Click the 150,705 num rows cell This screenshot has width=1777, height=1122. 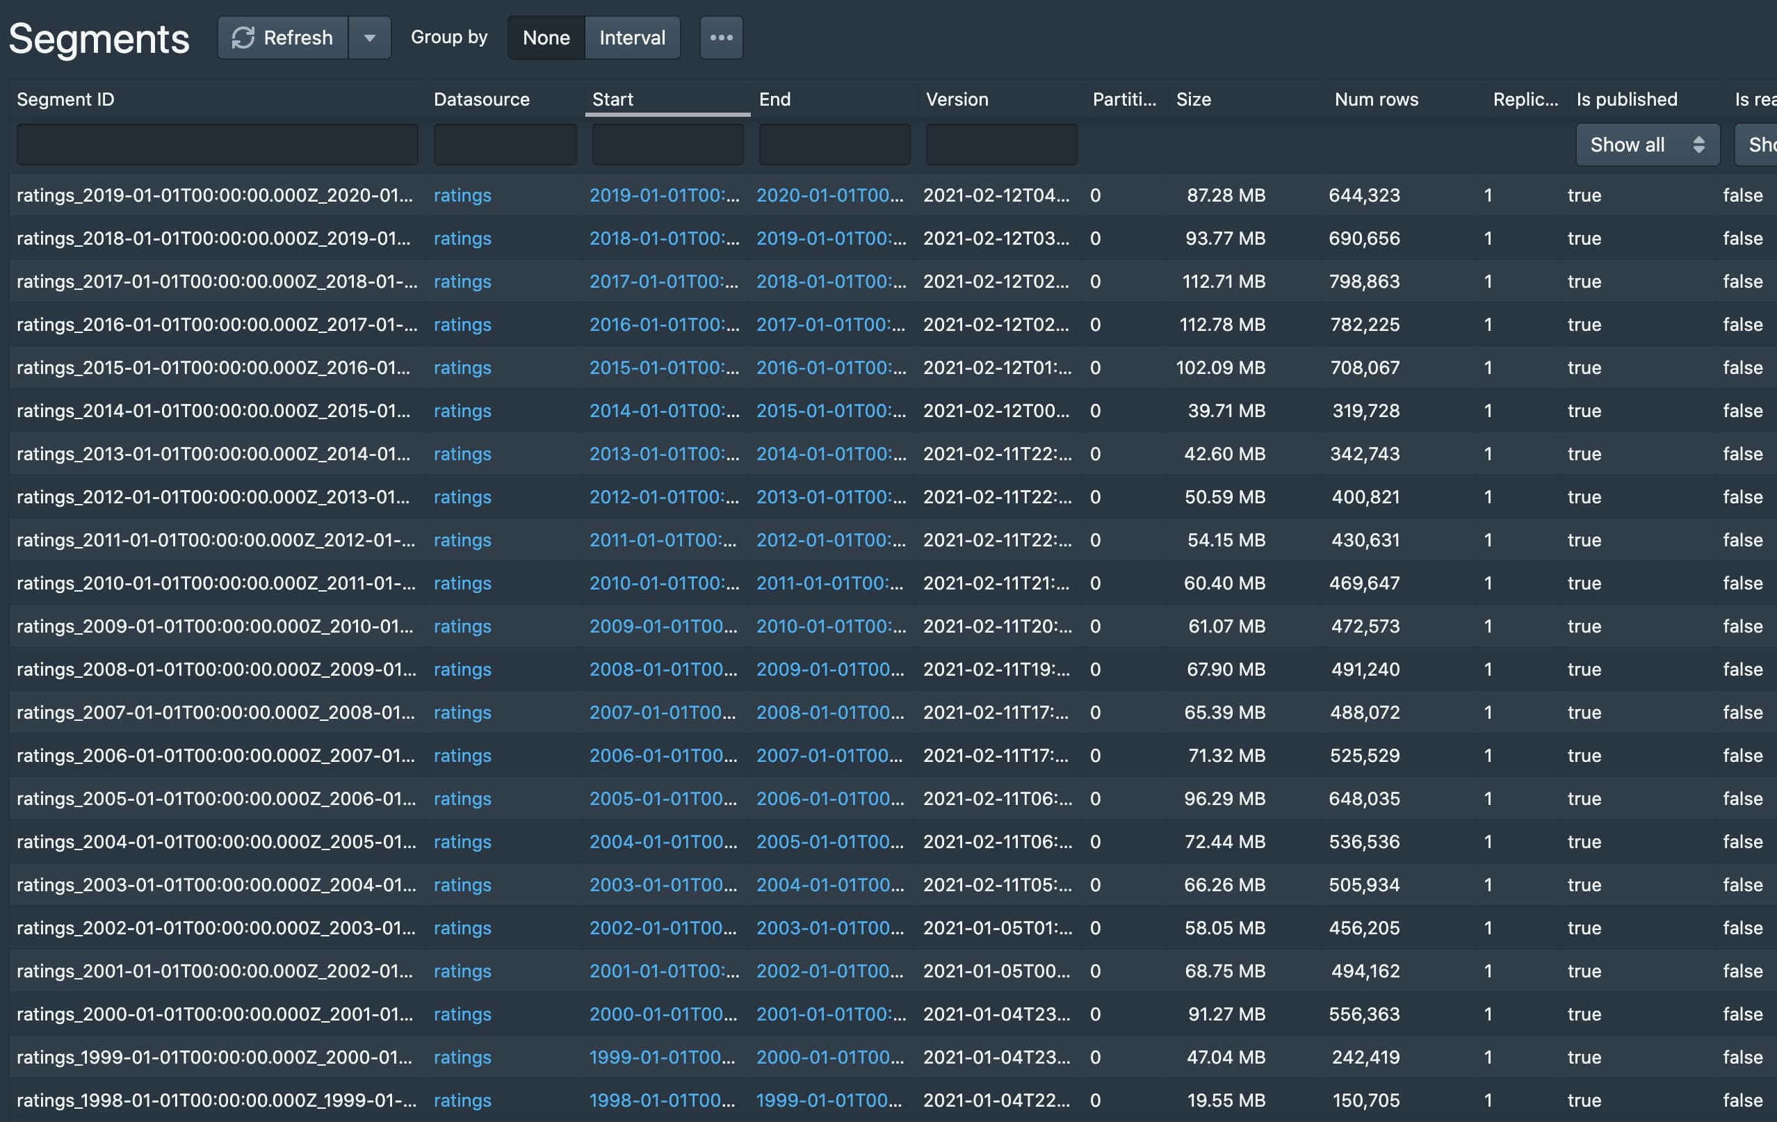tap(1365, 1100)
